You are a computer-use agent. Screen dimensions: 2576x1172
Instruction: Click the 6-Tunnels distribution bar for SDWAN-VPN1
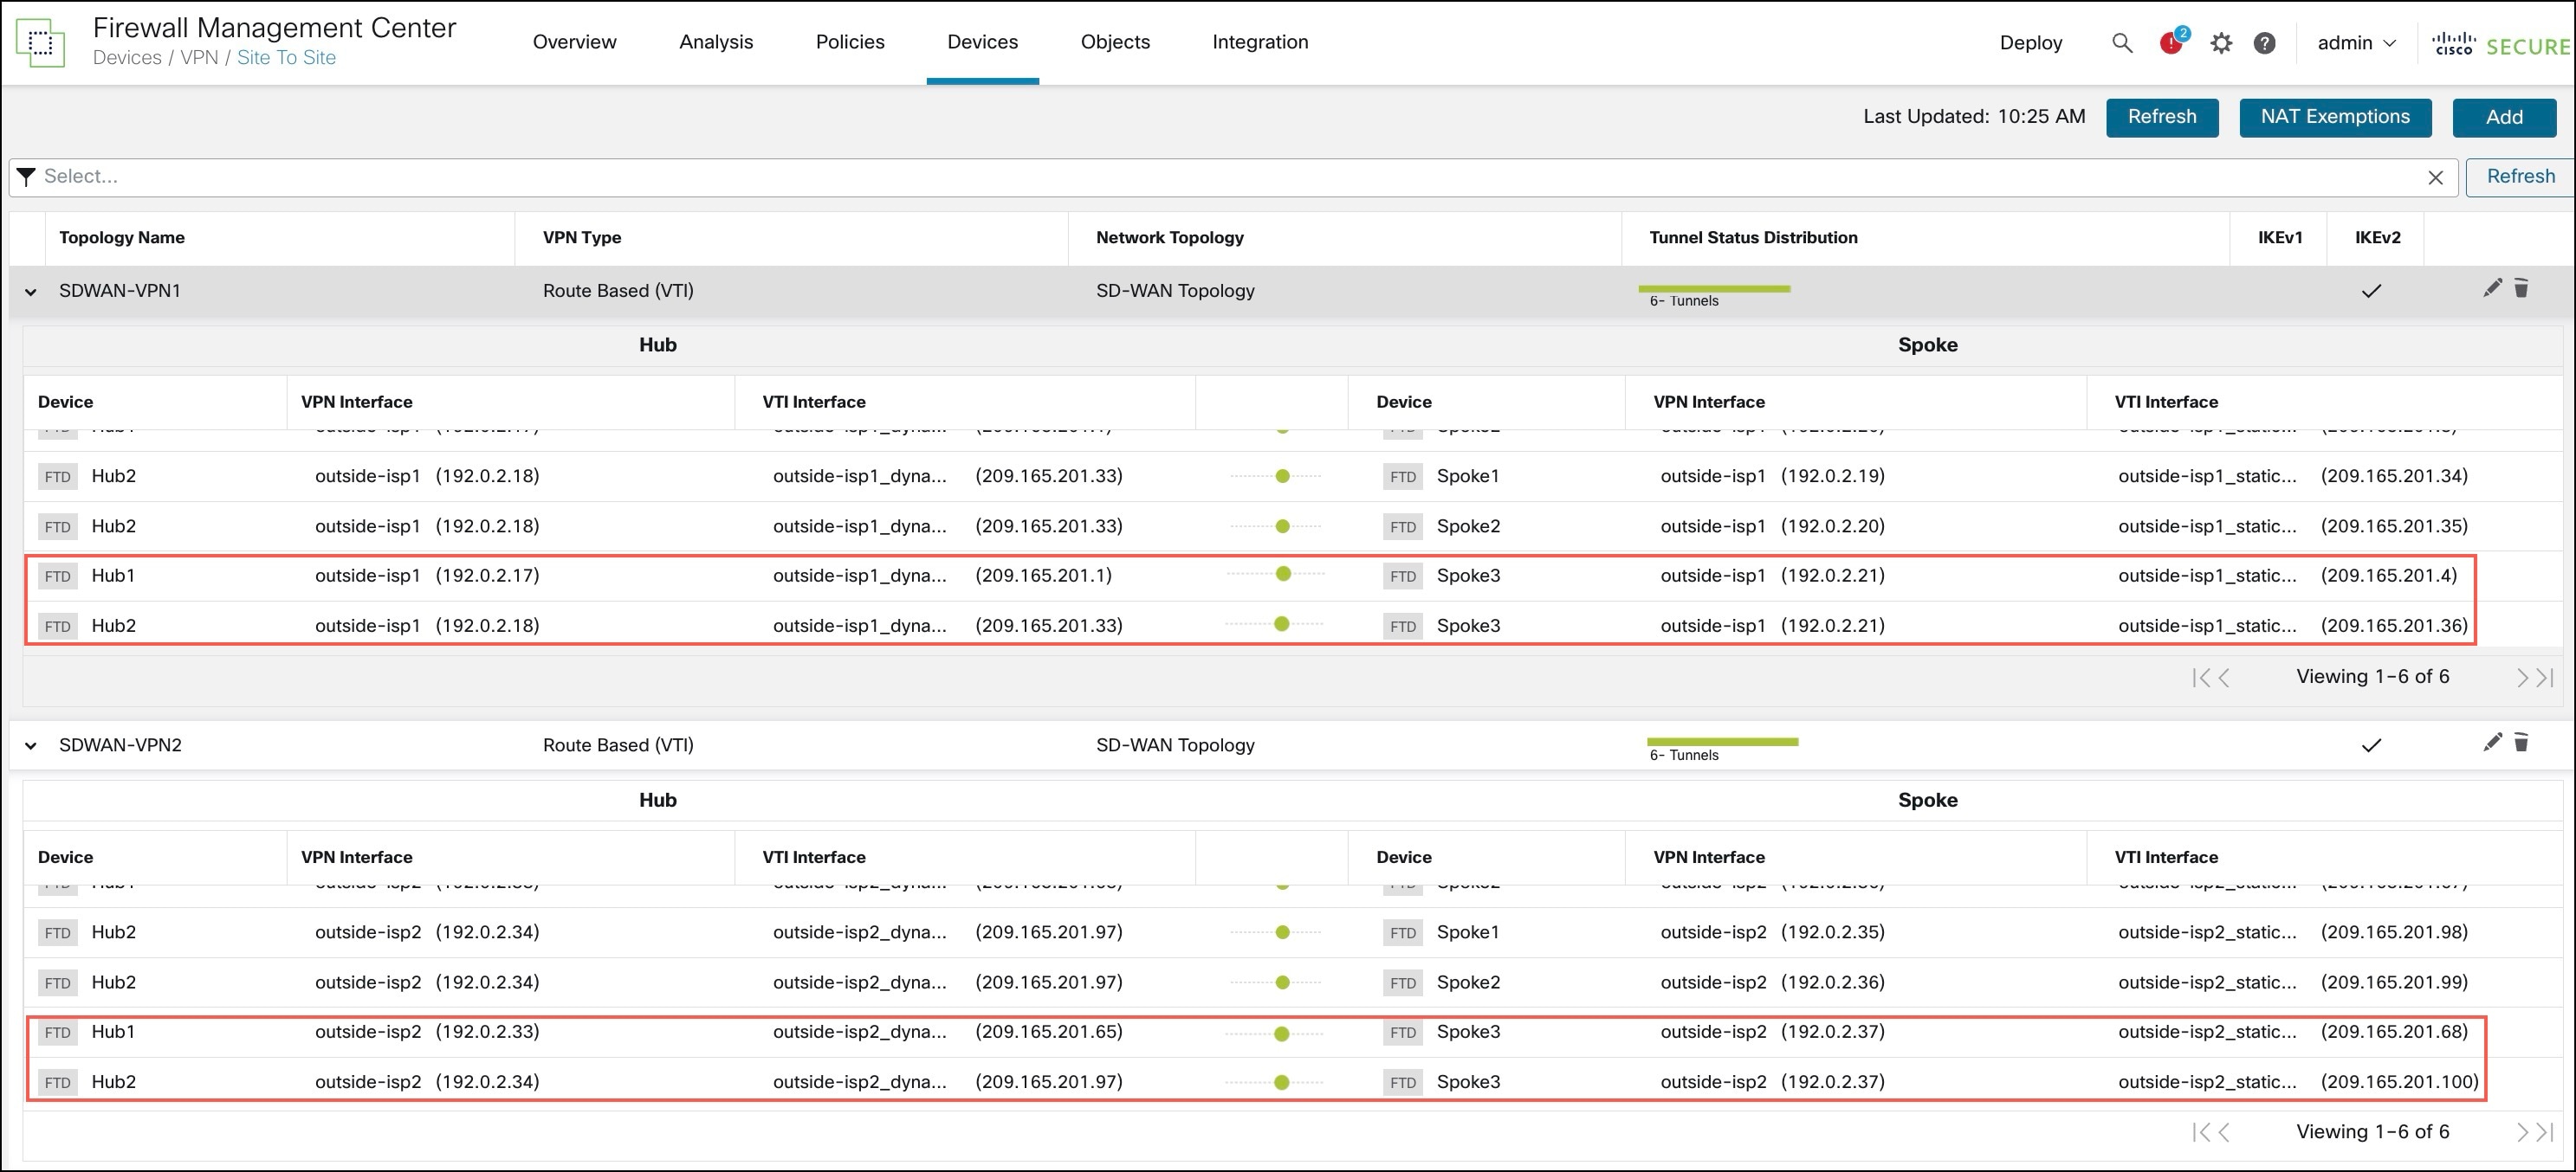point(1717,291)
